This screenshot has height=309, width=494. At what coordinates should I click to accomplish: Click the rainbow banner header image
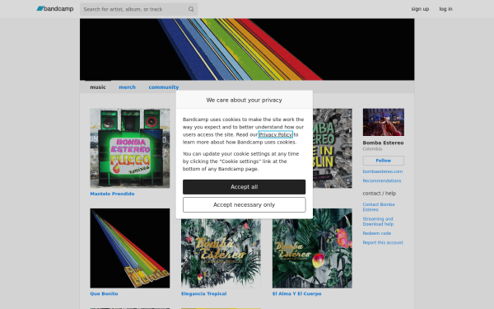coord(247,49)
